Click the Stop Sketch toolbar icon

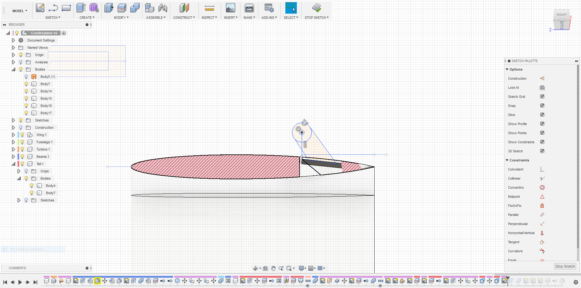pyautogui.click(x=317, y=8)
